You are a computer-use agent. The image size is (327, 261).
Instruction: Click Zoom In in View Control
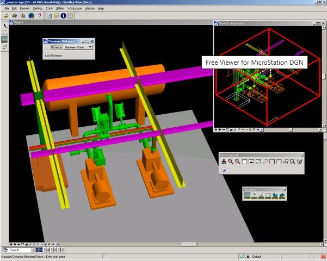231,161
